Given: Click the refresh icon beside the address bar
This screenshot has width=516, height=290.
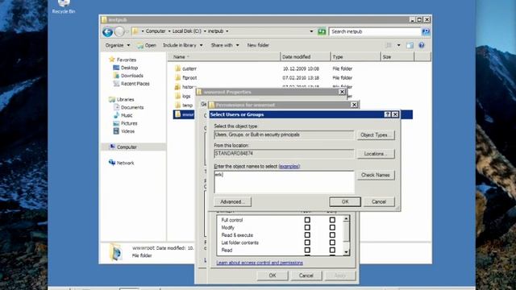Looking at the screenshot, I should click(x=322, y=31).
